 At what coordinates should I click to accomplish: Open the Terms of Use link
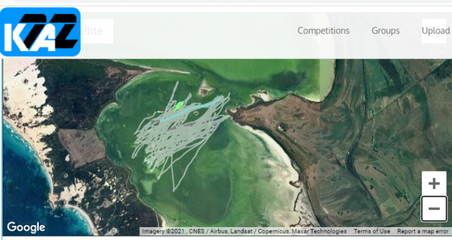[x=372, y=231]
